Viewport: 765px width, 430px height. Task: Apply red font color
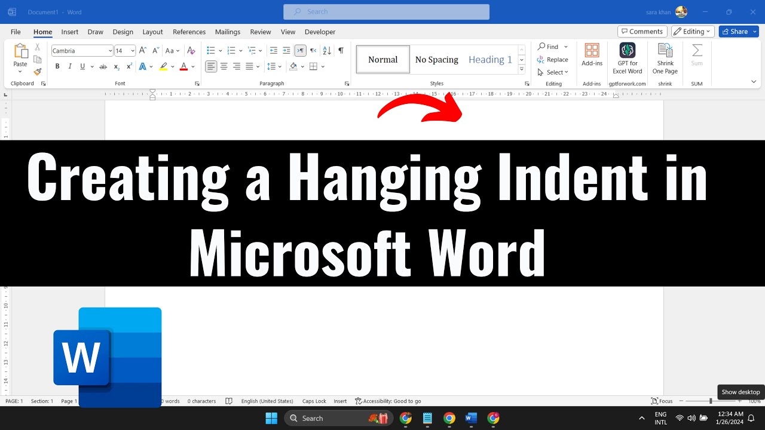click(x=183, y=66)
